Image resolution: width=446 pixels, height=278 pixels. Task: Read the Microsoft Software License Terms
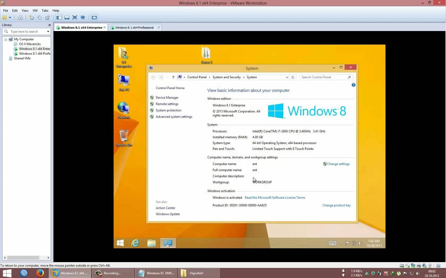275,198
